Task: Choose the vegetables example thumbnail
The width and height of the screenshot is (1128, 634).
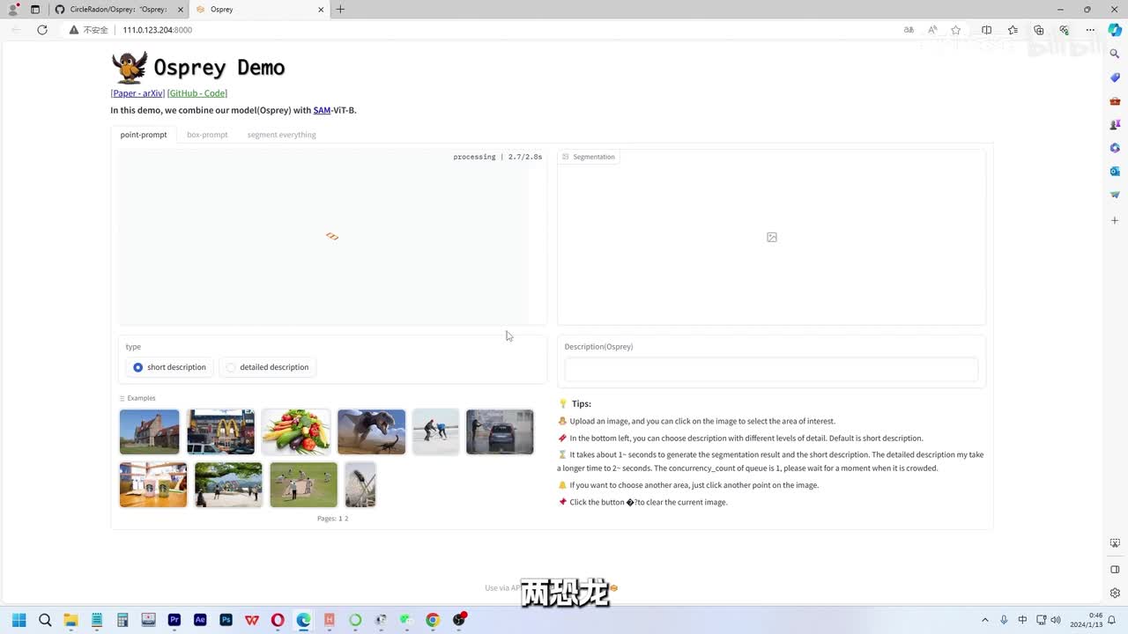Action: click(x=296, y=431)
